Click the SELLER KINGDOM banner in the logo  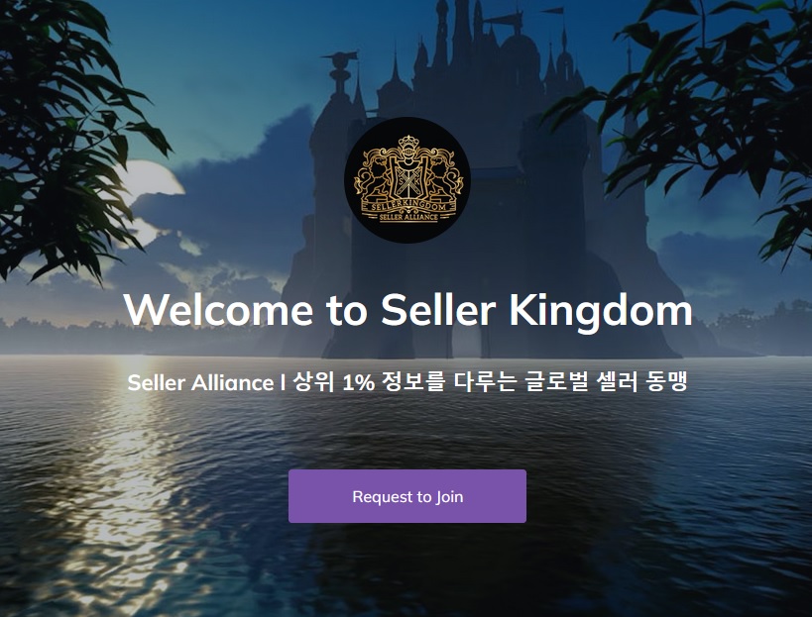click(x=408, y=206)
